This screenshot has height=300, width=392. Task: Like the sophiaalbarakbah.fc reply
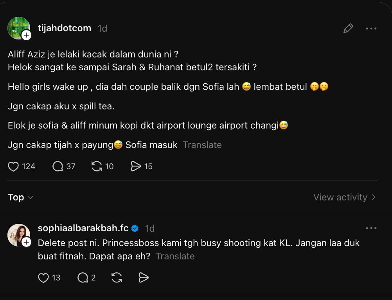[x=43, y=278]
